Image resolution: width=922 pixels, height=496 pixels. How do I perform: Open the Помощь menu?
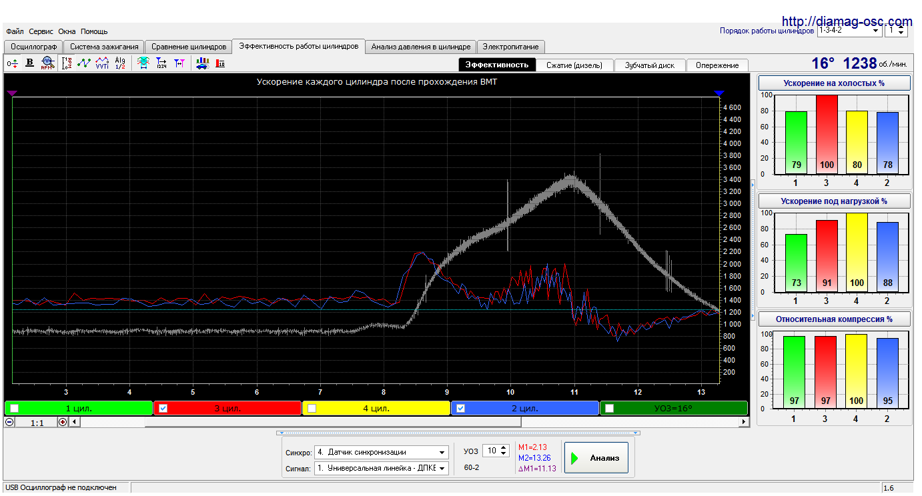pos(94,31)
